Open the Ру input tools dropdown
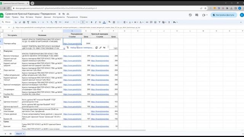Screen dimensions: 244x137 pyautogui.click(x=175, y=22)
